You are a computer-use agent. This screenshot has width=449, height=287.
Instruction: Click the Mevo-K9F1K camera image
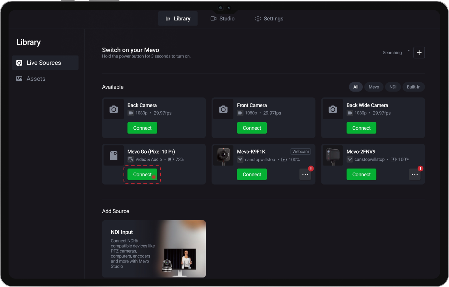tap(223, 156)
